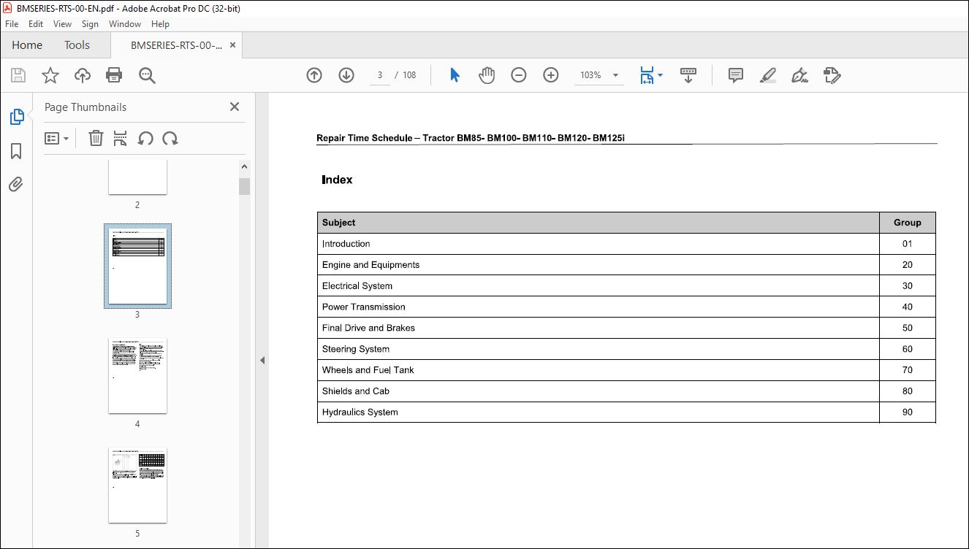The image size is (969, 549).
Task: Print the document using printer icon
Action: (114, 75)
